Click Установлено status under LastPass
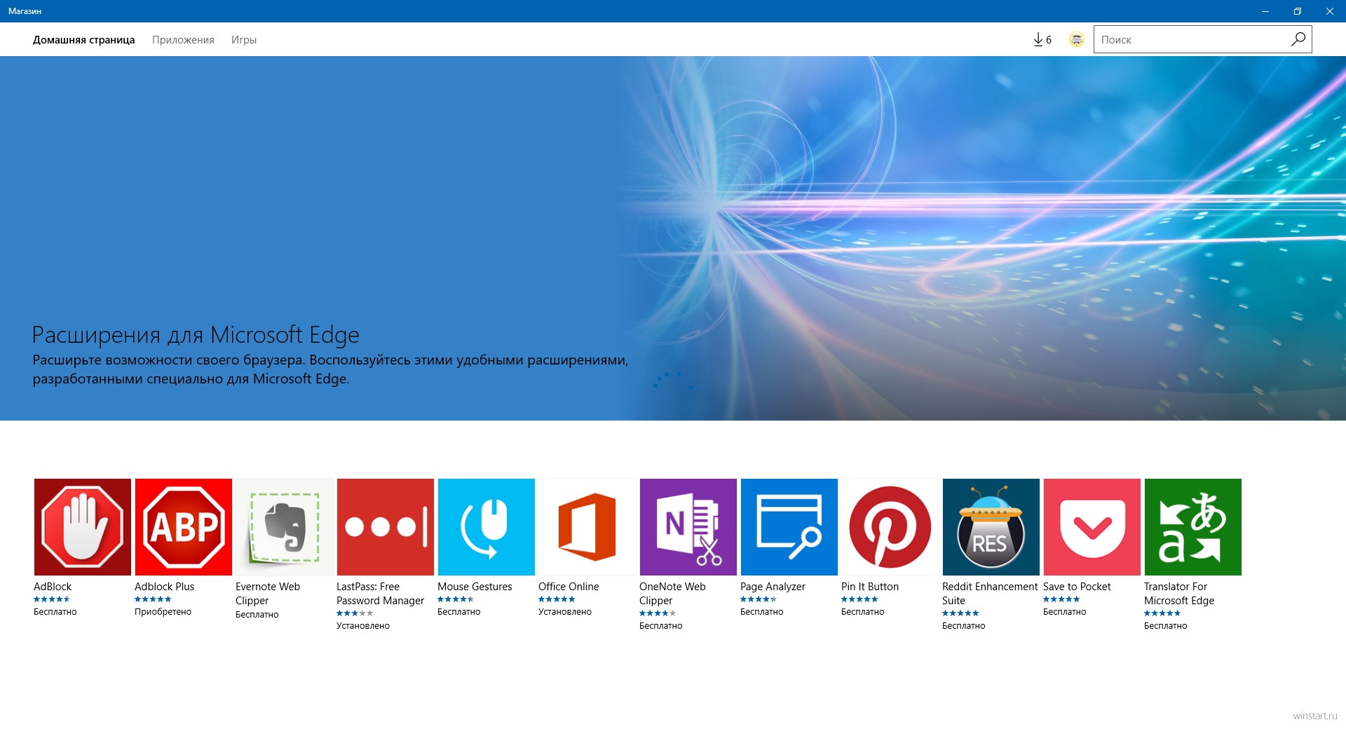The height and width of the screenshot is (729, 1346). click(x=363, y=626)
